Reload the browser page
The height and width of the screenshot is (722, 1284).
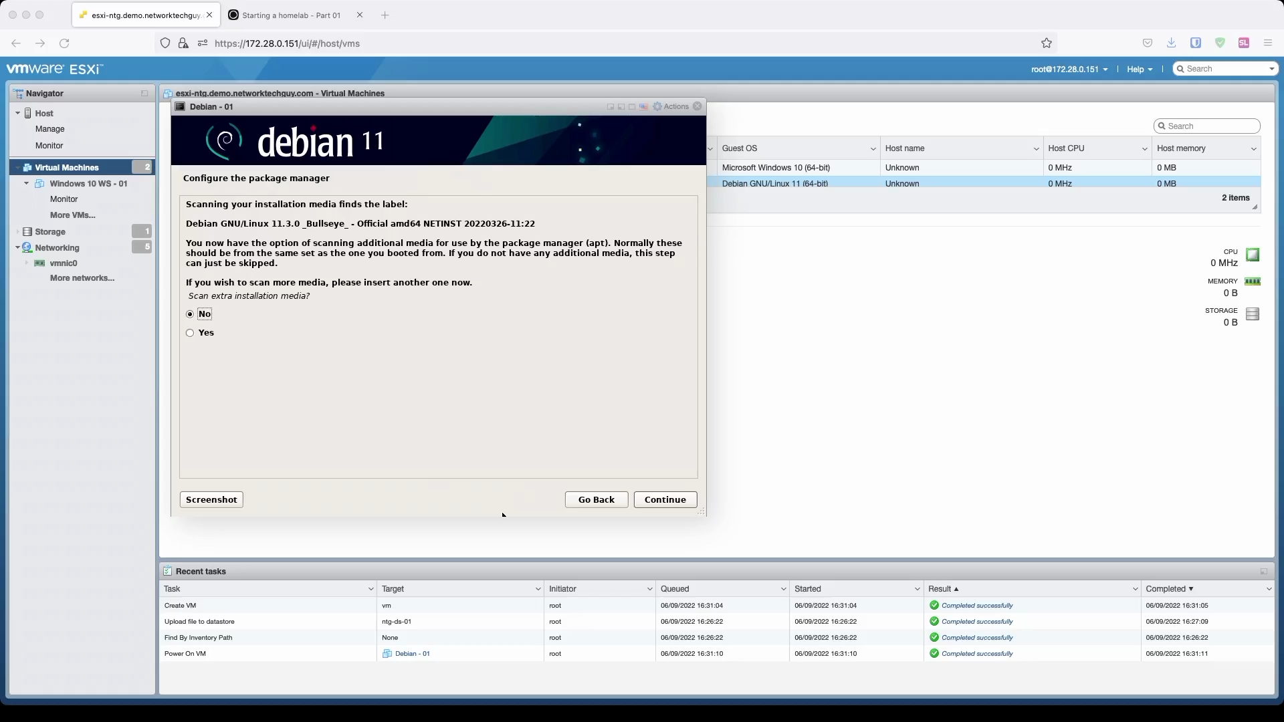pyautogui.click(x=64, y=43)
